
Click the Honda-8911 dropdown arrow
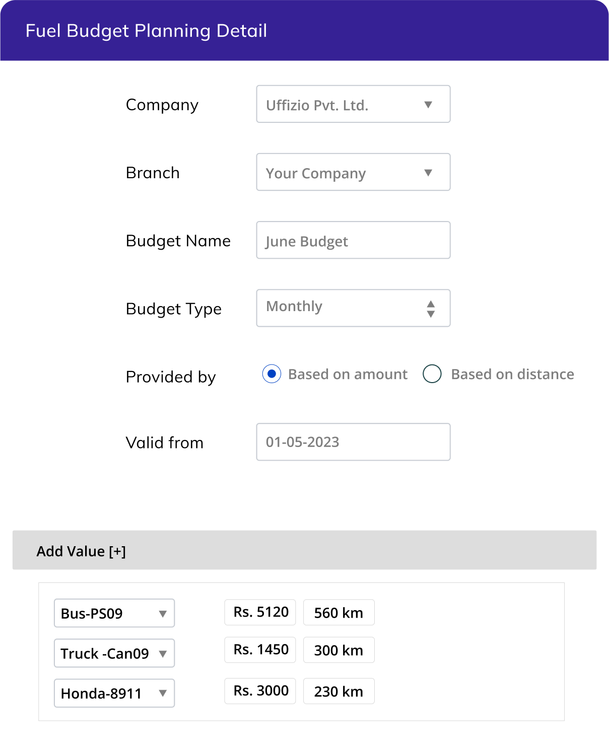(x=163, y=693)
